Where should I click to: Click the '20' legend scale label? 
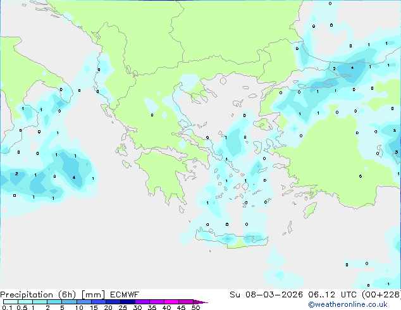coord(108,307)
